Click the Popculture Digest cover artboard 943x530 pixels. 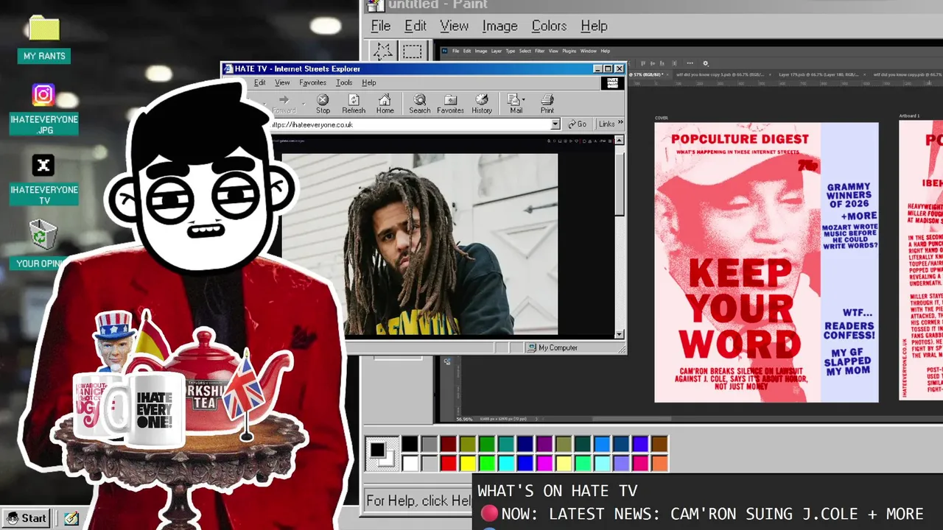tap(766, 262)
